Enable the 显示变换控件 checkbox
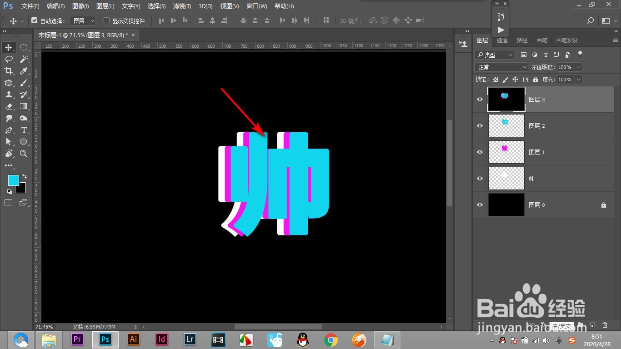621x349 pixels. pos(107,20)
